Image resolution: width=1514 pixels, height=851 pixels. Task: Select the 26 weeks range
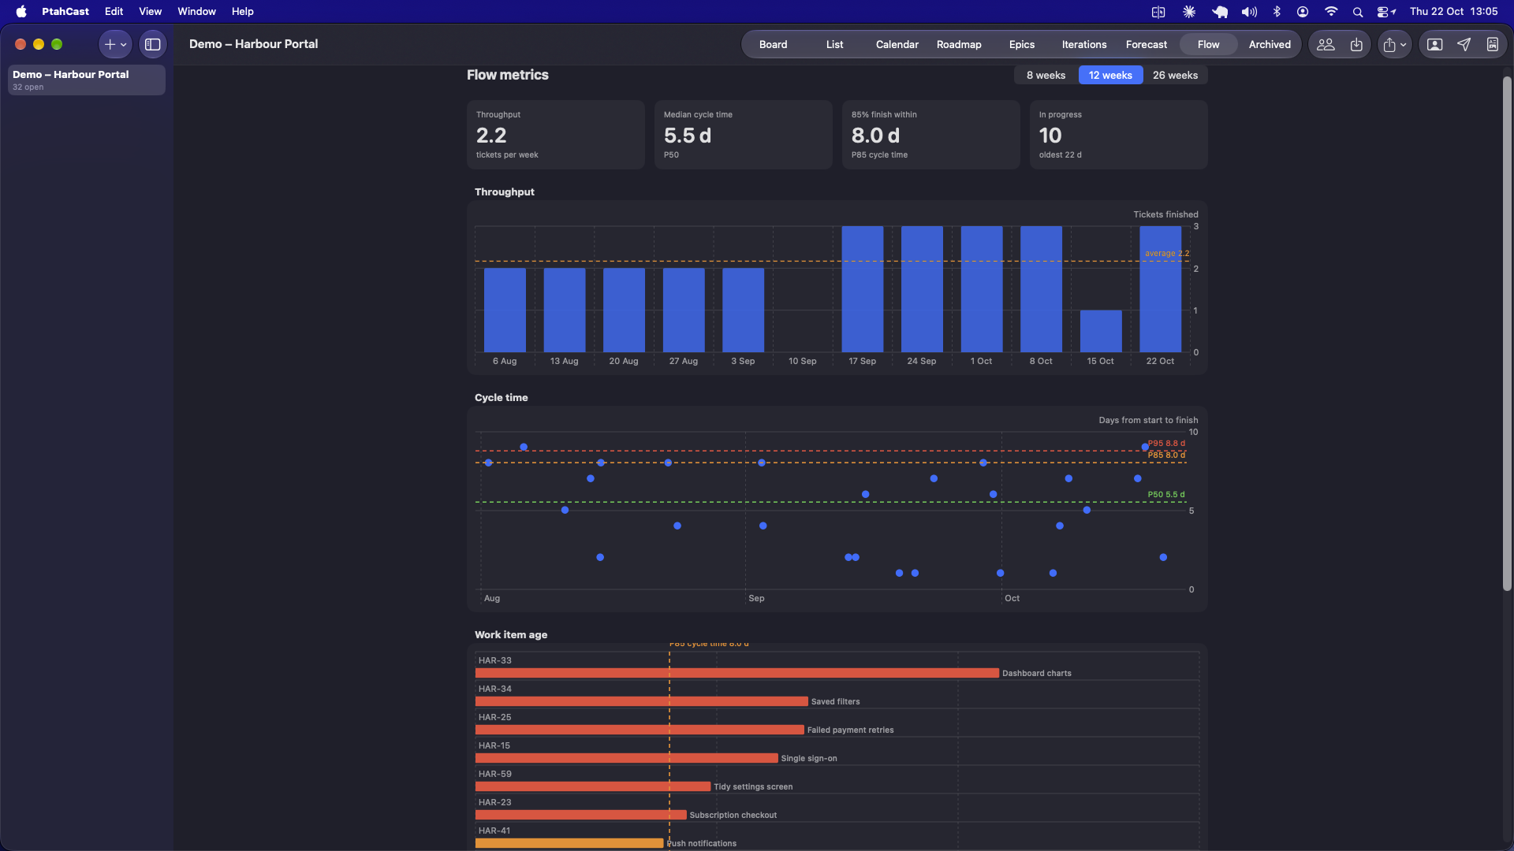pos(1175,76)
